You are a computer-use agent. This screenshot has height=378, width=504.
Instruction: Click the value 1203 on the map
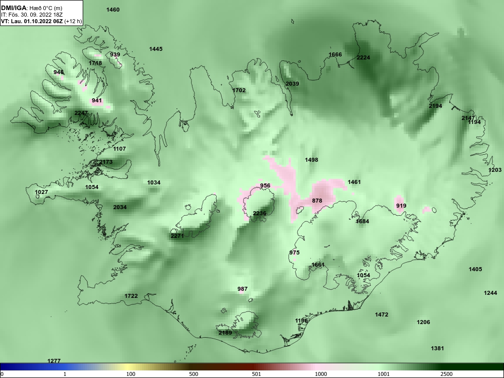pyautogui.click(x=495, y=170)
